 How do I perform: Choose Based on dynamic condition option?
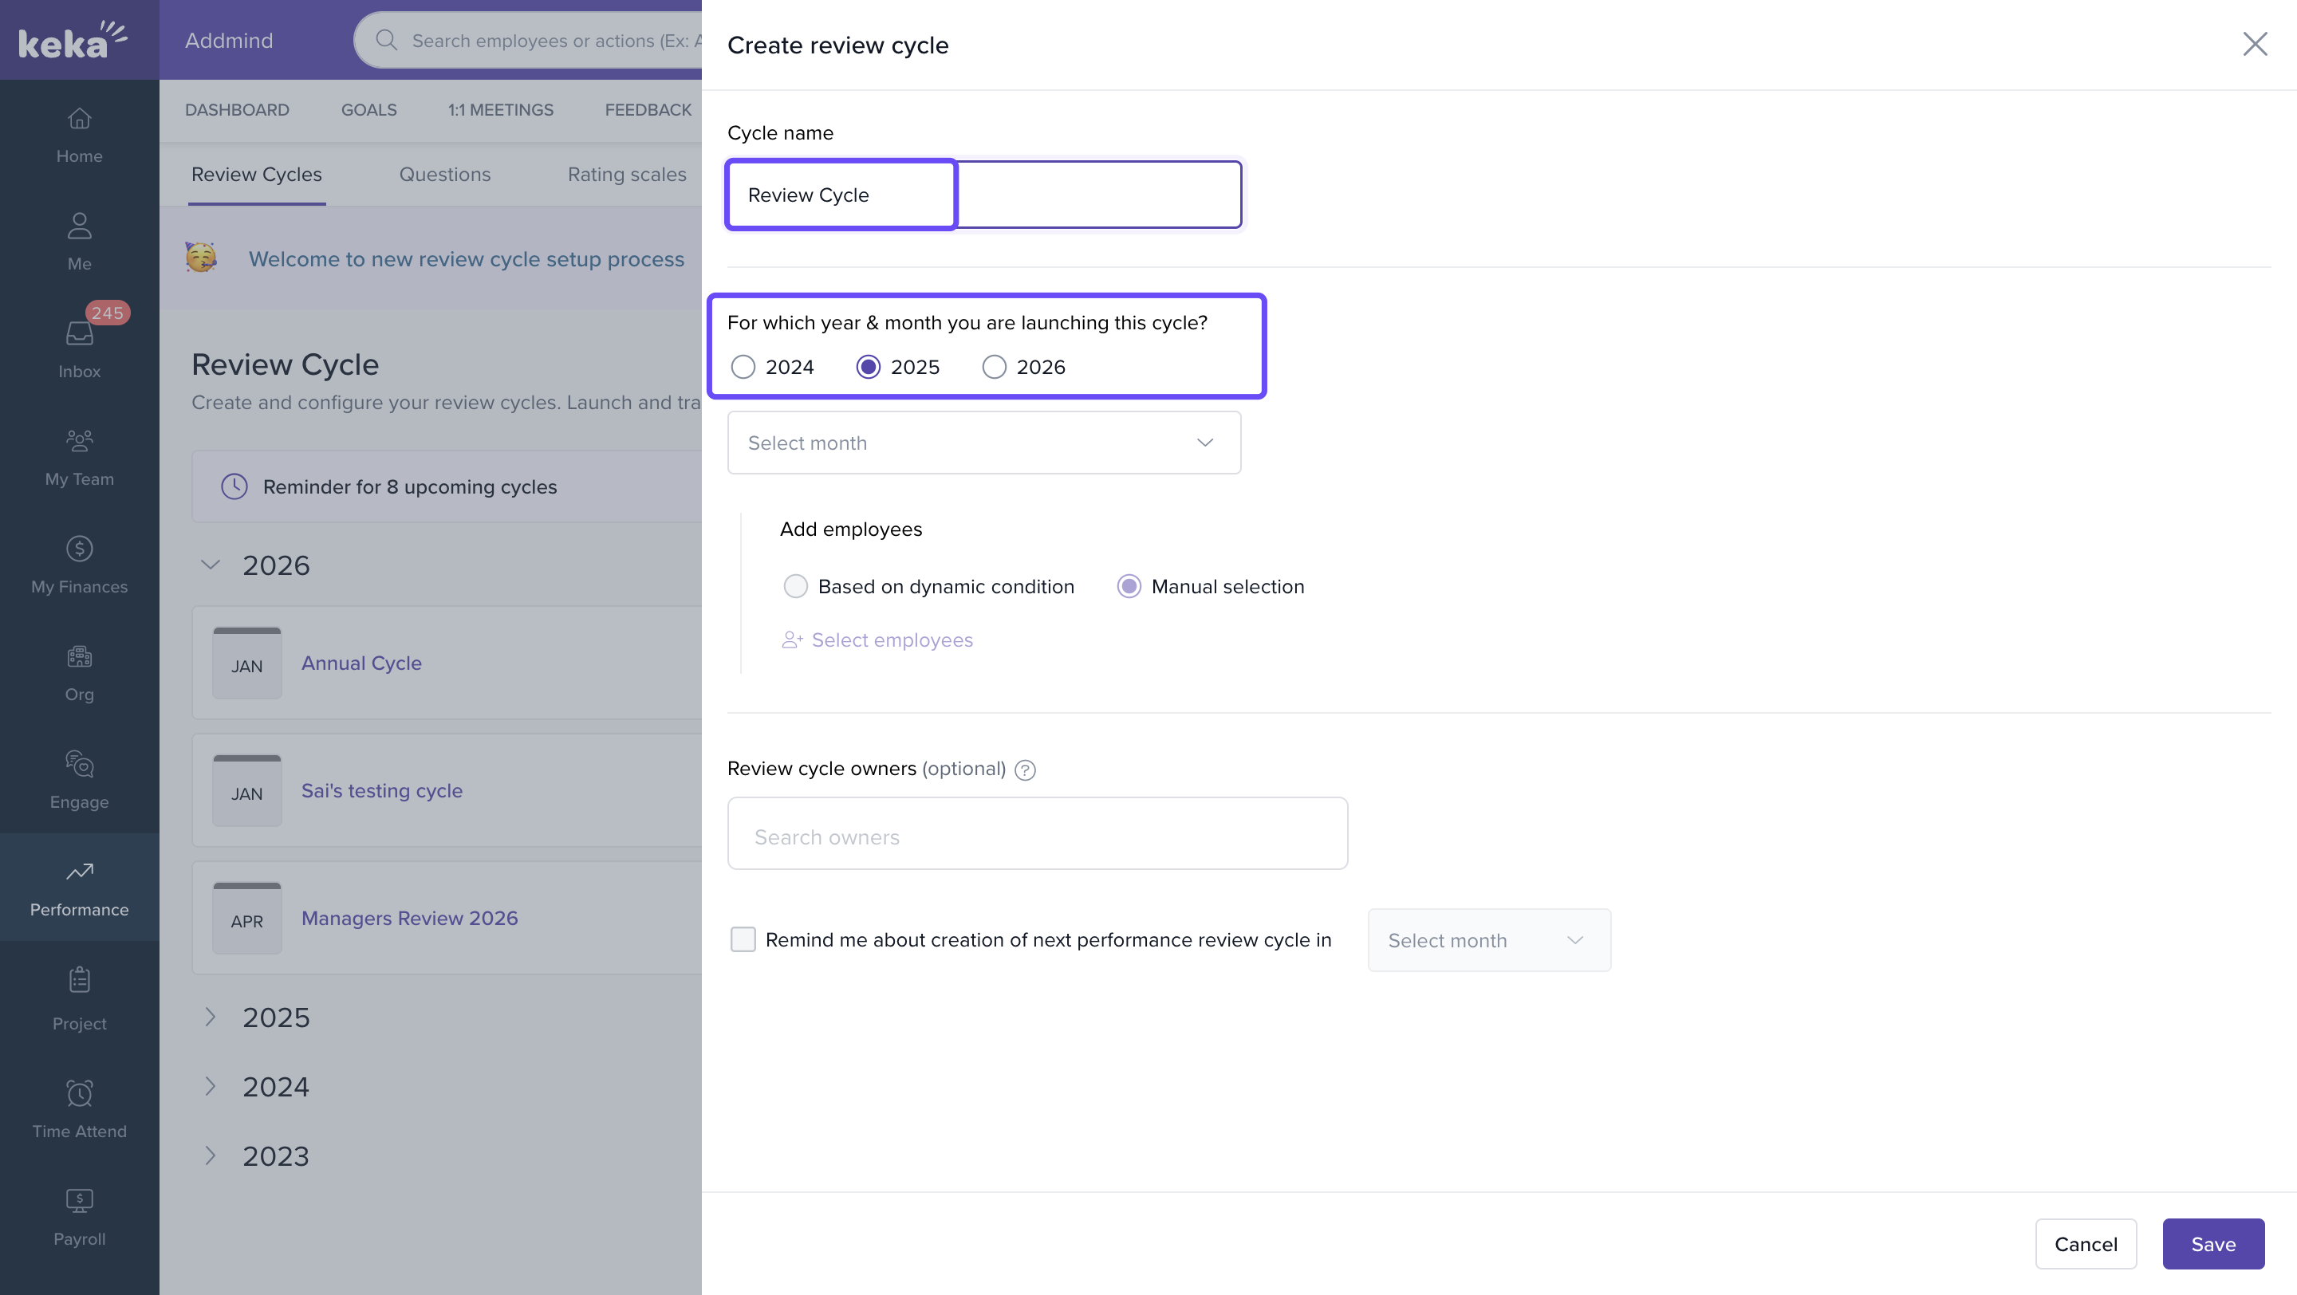click(795, 586)
